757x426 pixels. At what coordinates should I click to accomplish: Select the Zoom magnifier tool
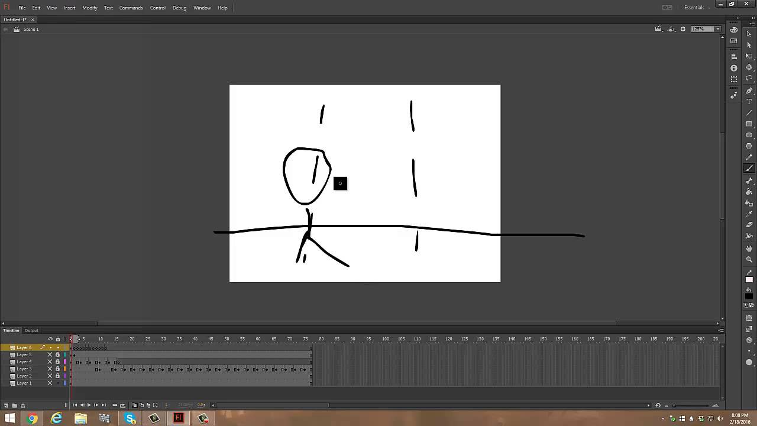[749, 259]
